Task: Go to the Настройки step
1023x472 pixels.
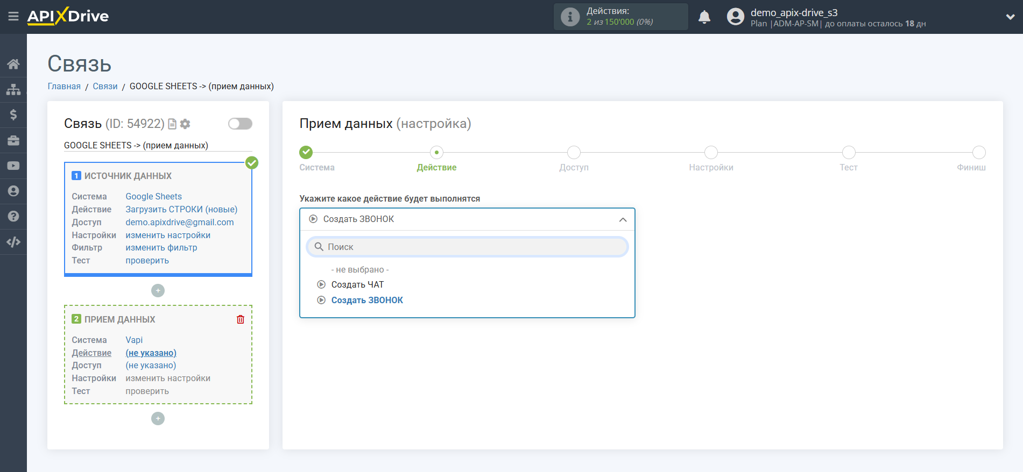Action: 711,153
